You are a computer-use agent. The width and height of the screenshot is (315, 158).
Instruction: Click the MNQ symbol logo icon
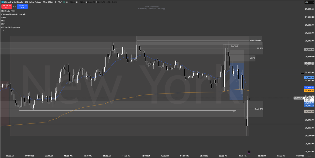pyautogui.click(x=2, y=2)
